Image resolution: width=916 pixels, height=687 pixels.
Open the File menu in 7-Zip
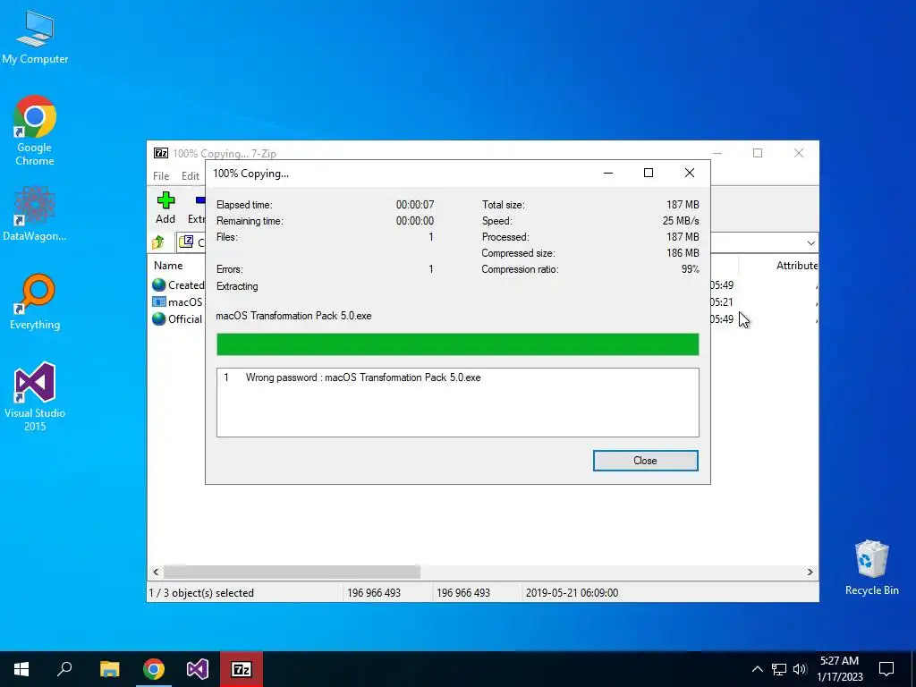161,176
